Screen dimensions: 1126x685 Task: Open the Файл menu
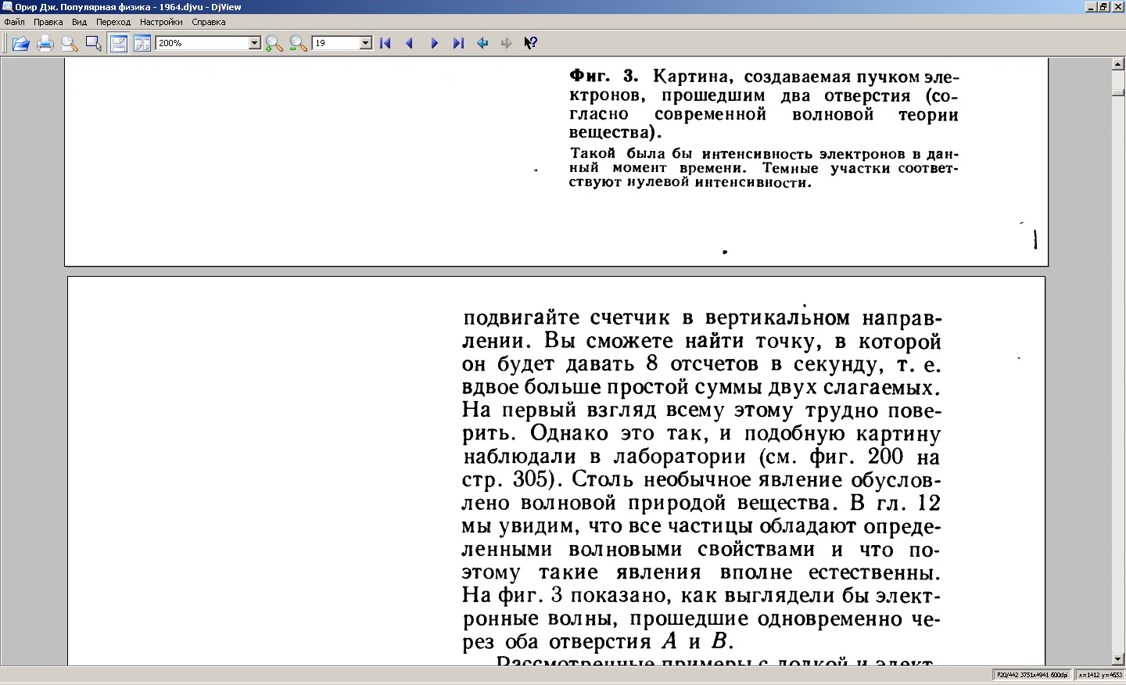point(14,22)
